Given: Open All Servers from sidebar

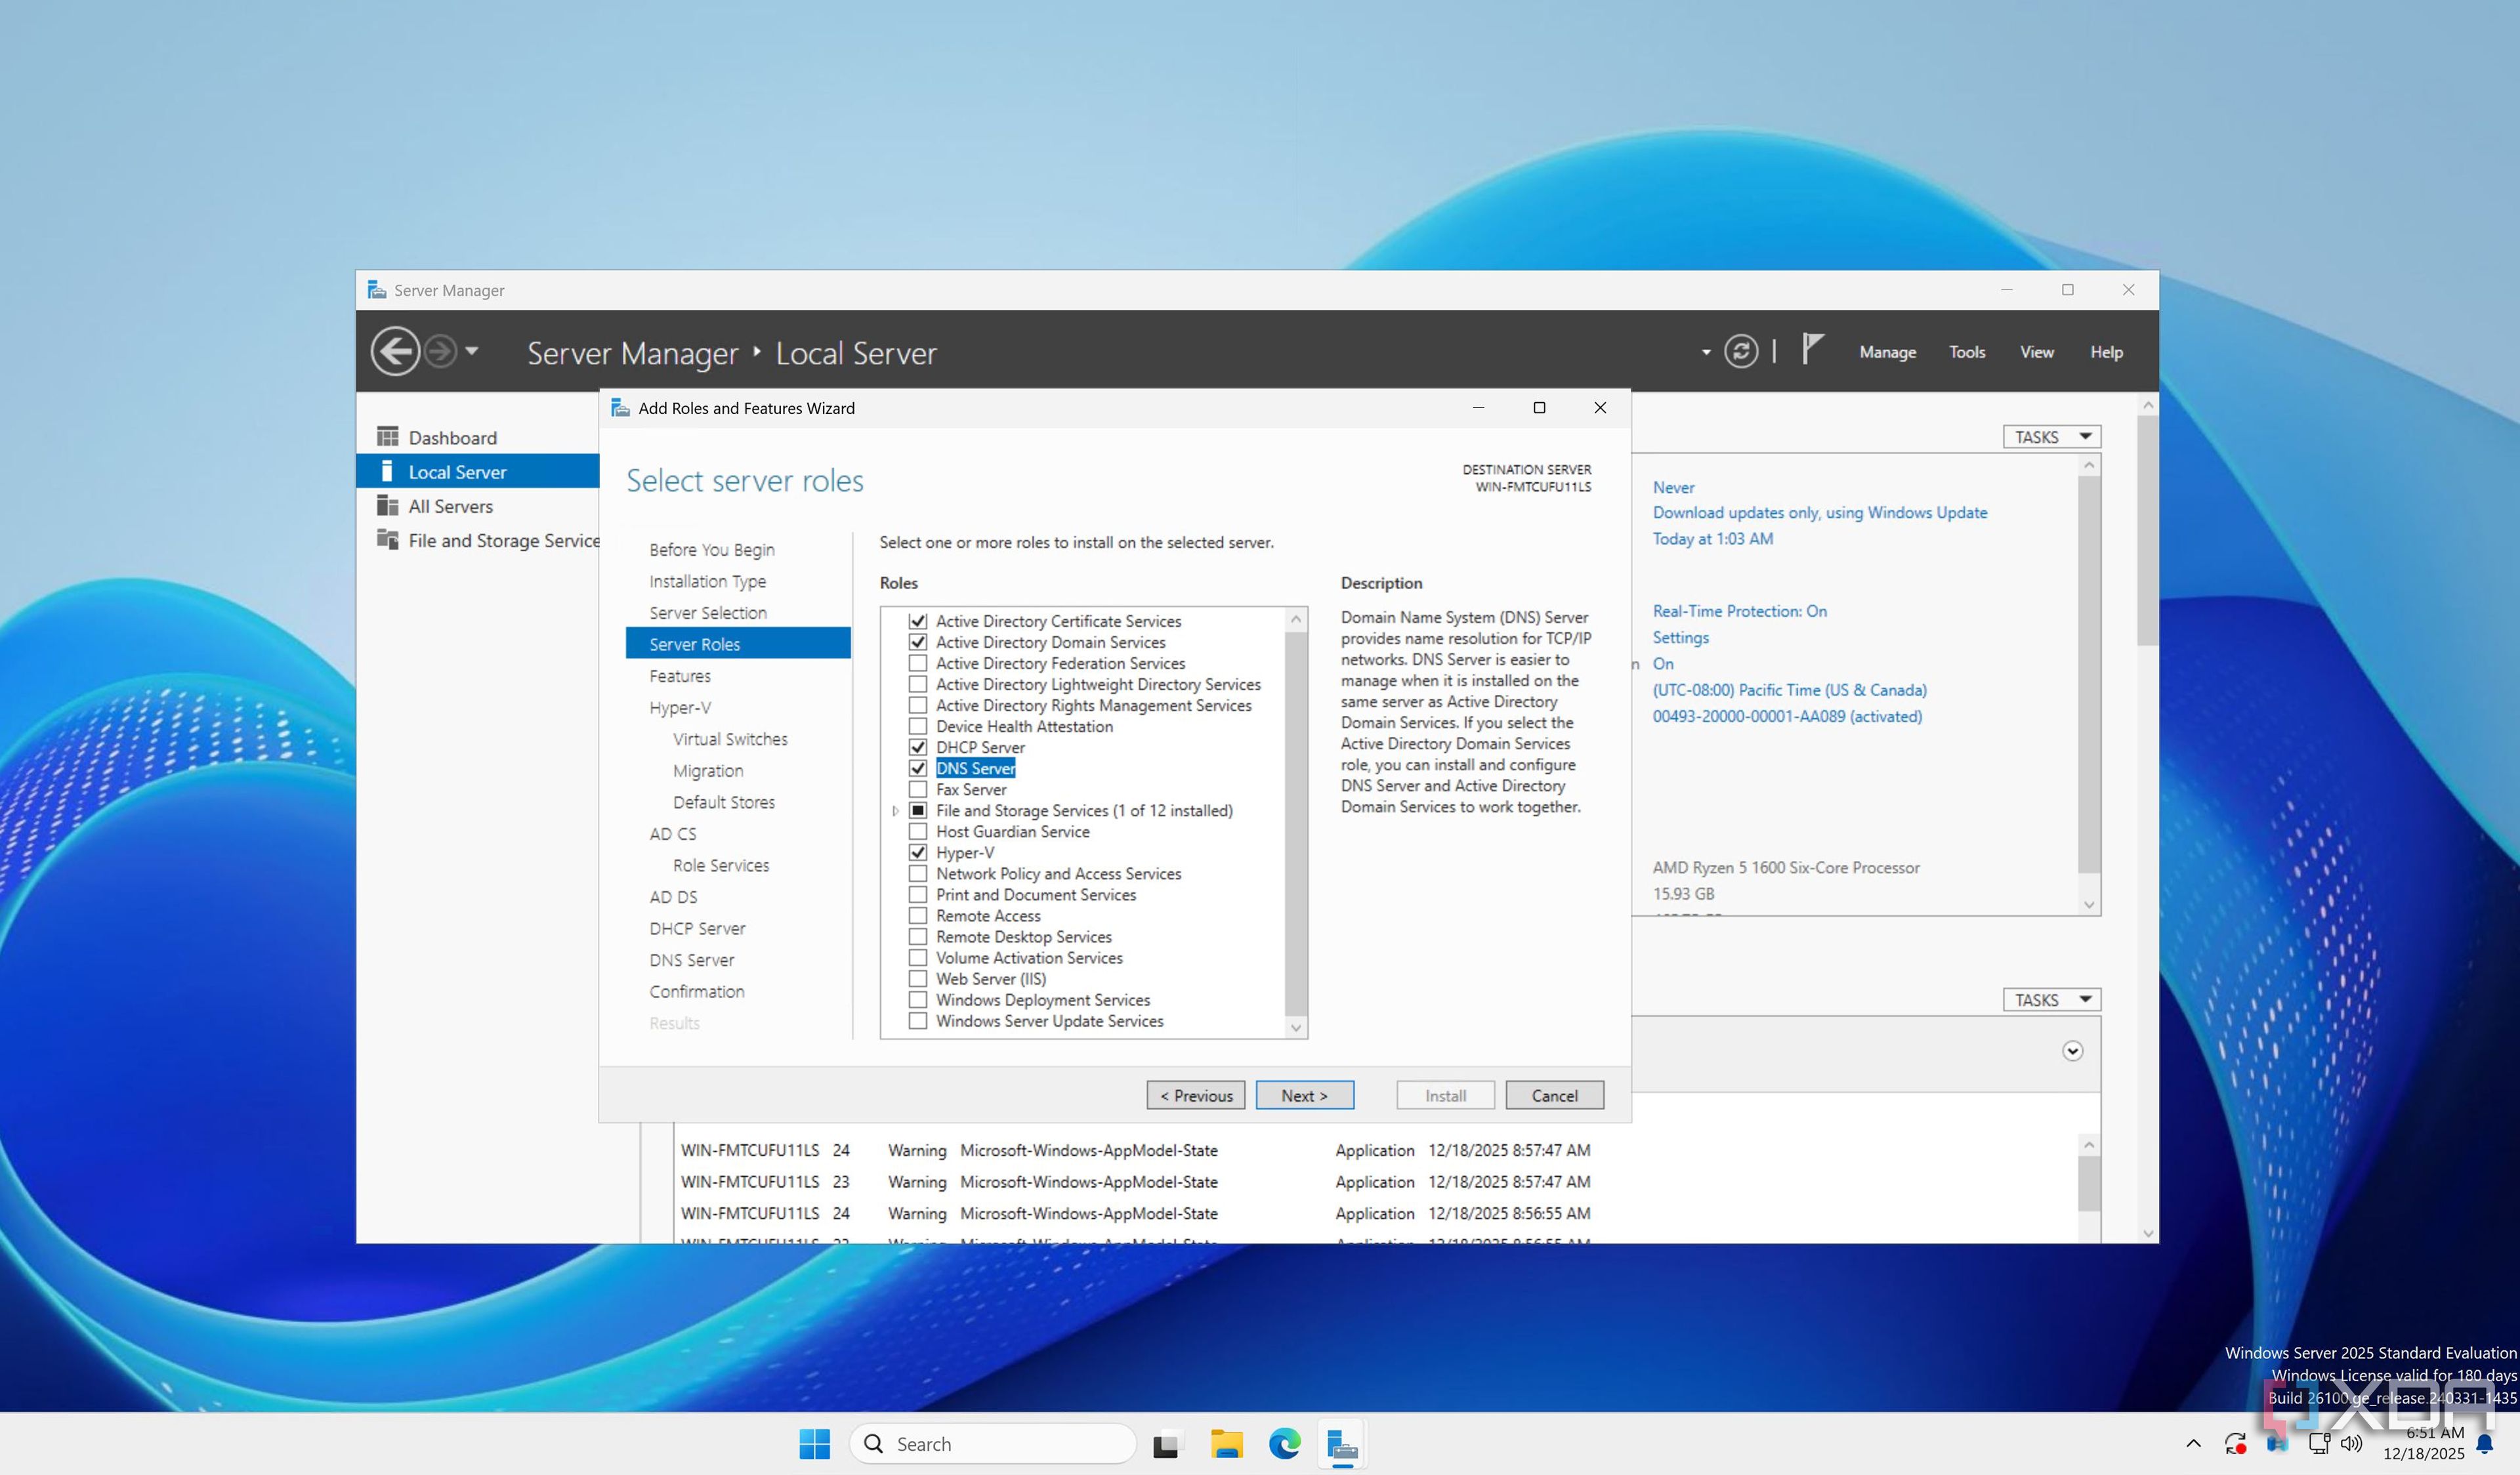Looking at the screenshot, I should (x=450, y=506).
